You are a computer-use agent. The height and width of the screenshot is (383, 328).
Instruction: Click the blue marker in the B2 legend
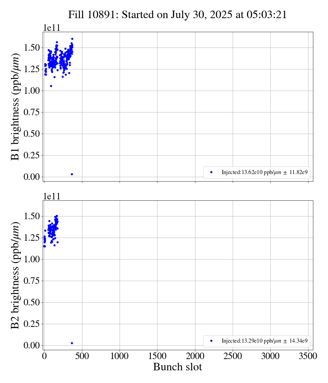211,341
